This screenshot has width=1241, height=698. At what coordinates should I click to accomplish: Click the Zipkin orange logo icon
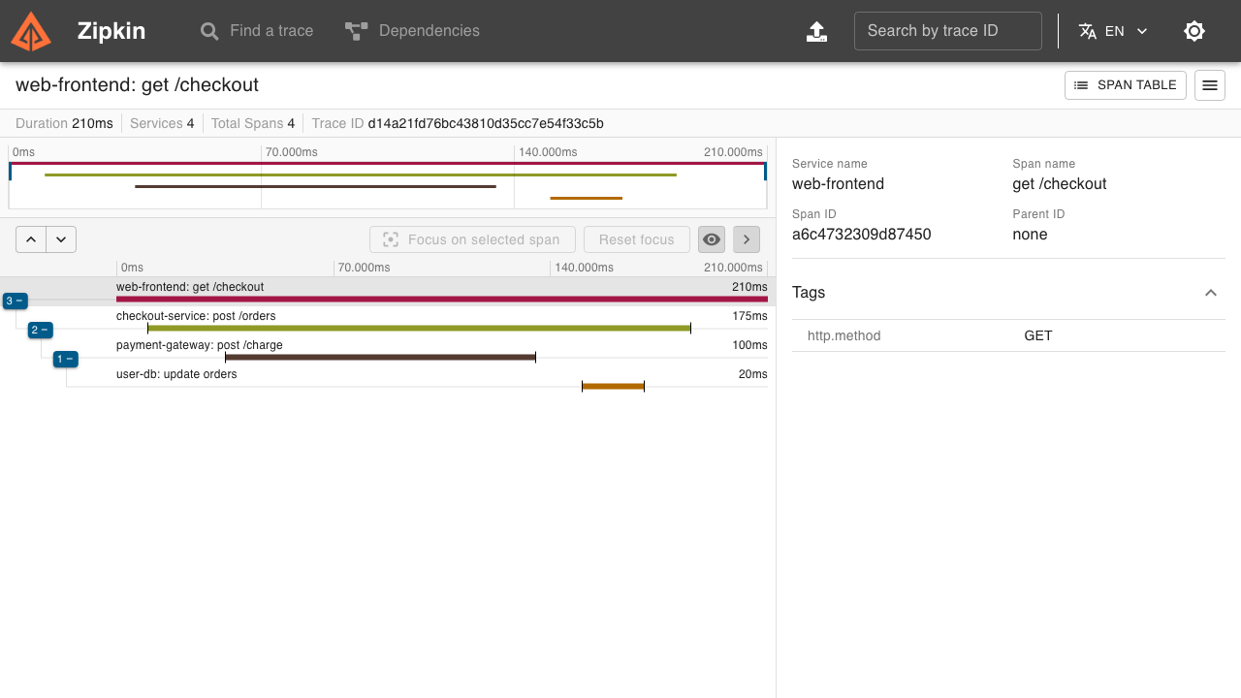tap(31, 31)
